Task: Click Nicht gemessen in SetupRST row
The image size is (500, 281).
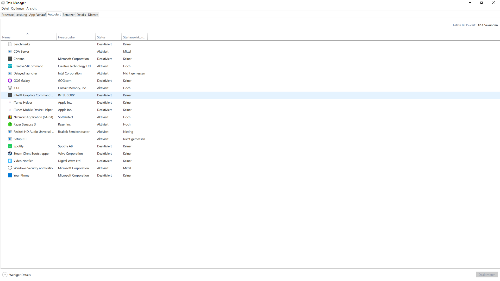Action: (x=134, y=139)
